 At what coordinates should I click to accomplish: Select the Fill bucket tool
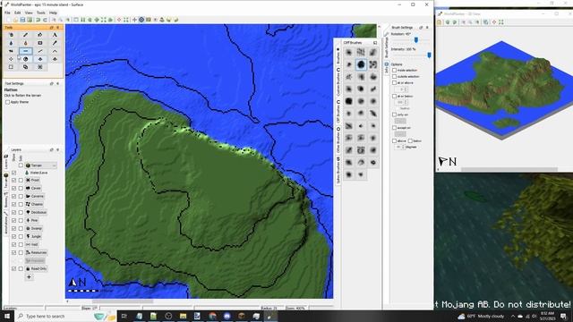click(x=40, y=35)
